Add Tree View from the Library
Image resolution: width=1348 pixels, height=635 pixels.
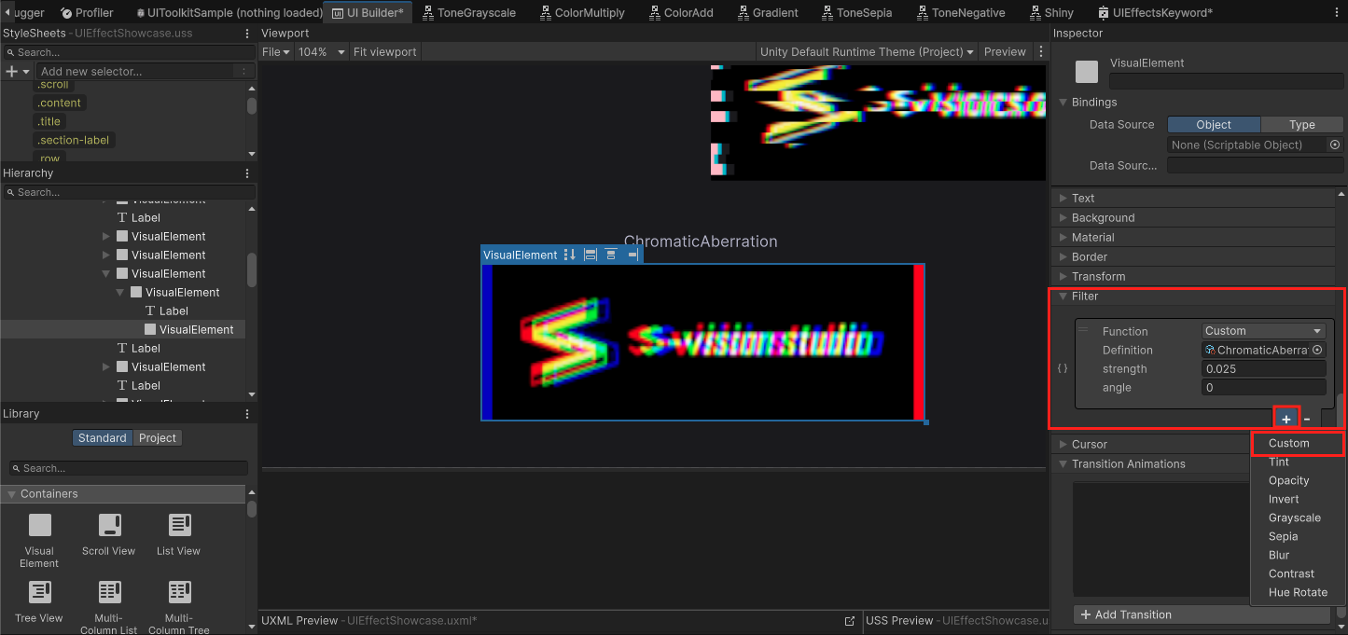click(39, 602)
